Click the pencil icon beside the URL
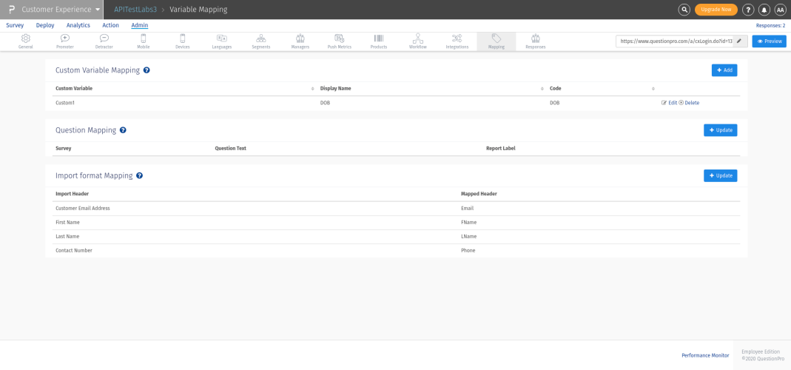 [738, 41]
